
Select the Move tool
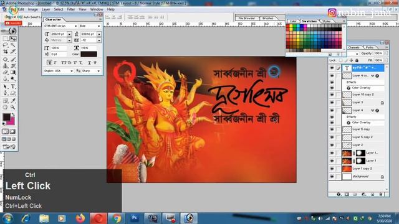point(12,39)
